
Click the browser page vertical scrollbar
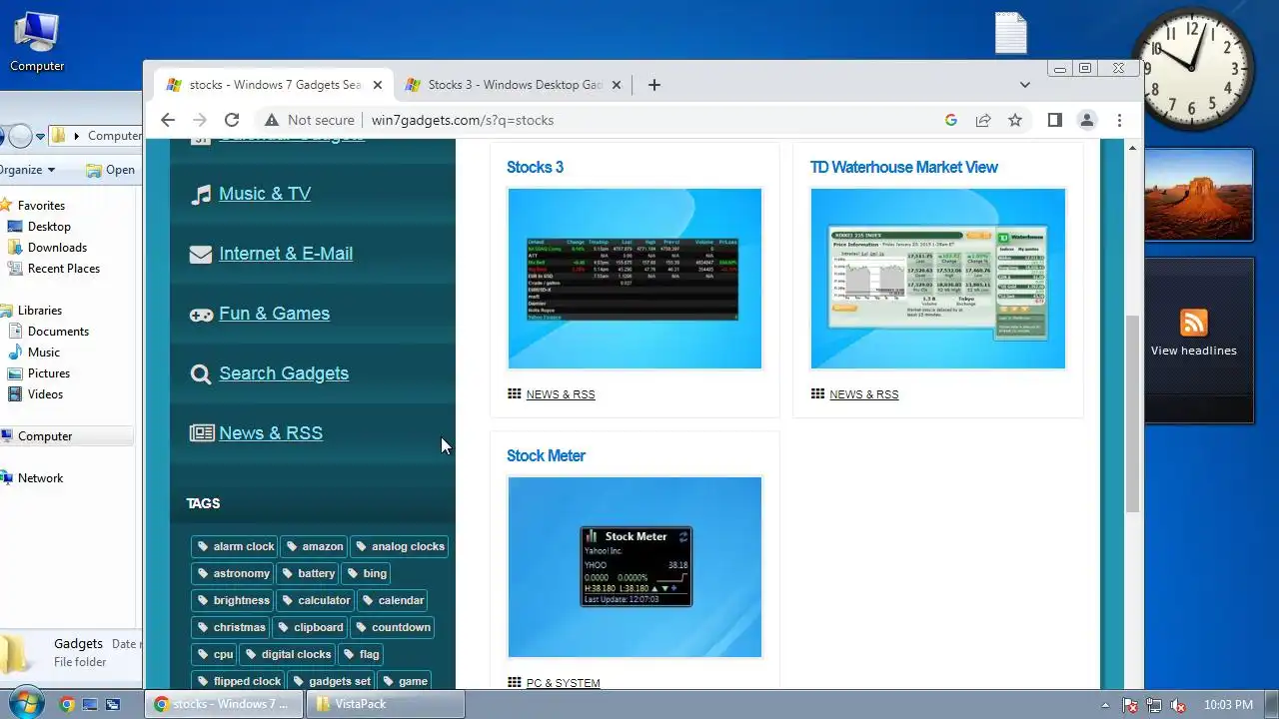(1132, 413)
